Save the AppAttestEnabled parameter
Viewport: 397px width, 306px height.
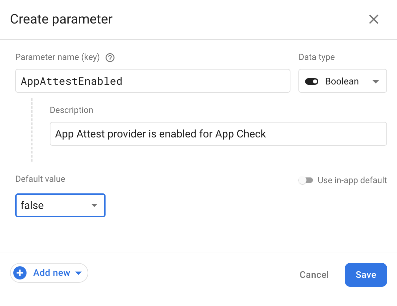[365, 275]
